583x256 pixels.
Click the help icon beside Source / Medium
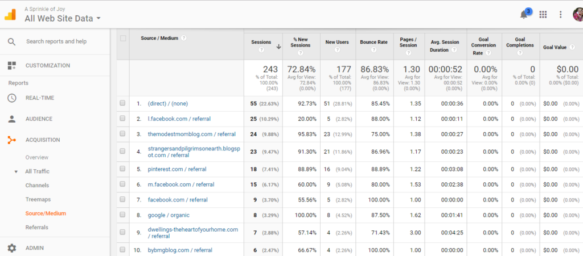tap(184, 39)
